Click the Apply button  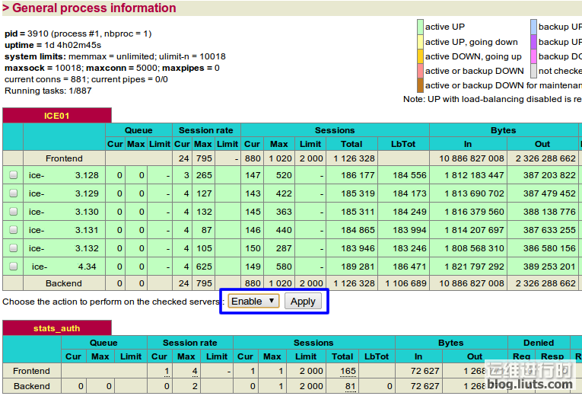303,302
